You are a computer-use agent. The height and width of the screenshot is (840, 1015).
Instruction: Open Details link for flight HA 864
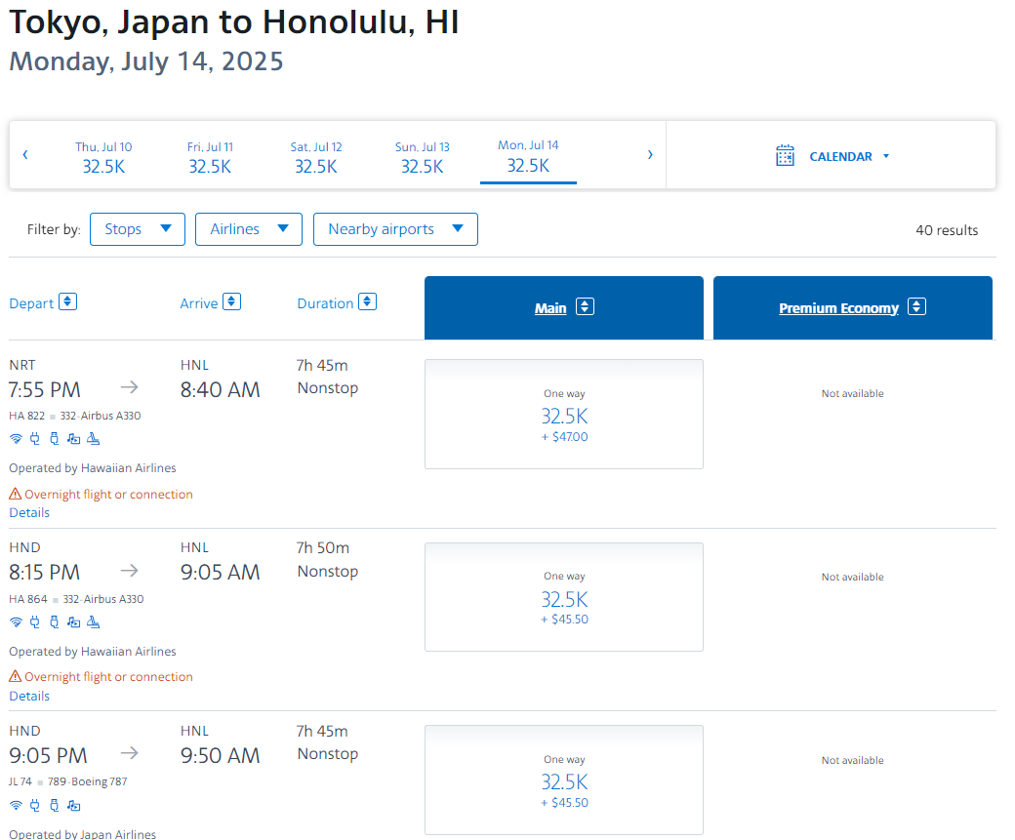29,696
